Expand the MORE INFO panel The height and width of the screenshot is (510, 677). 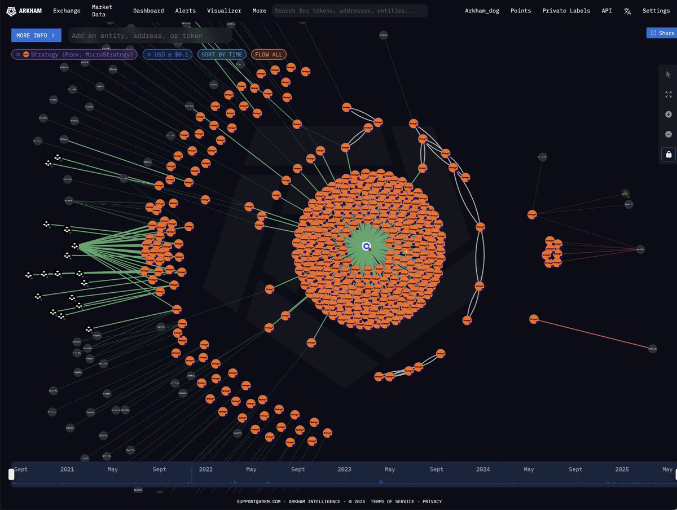36,35
